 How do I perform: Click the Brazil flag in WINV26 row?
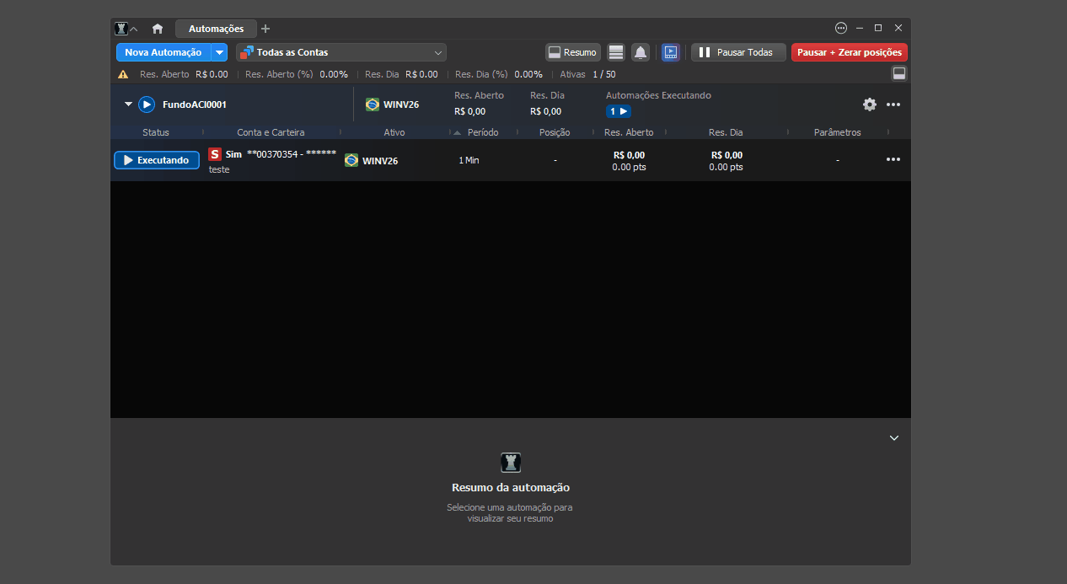[351, 160]
